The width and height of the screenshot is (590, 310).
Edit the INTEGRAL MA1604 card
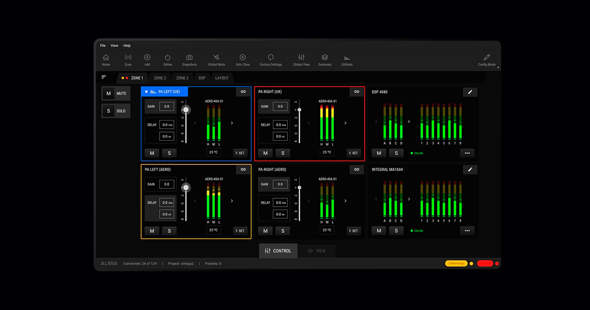tap(470, 170)
